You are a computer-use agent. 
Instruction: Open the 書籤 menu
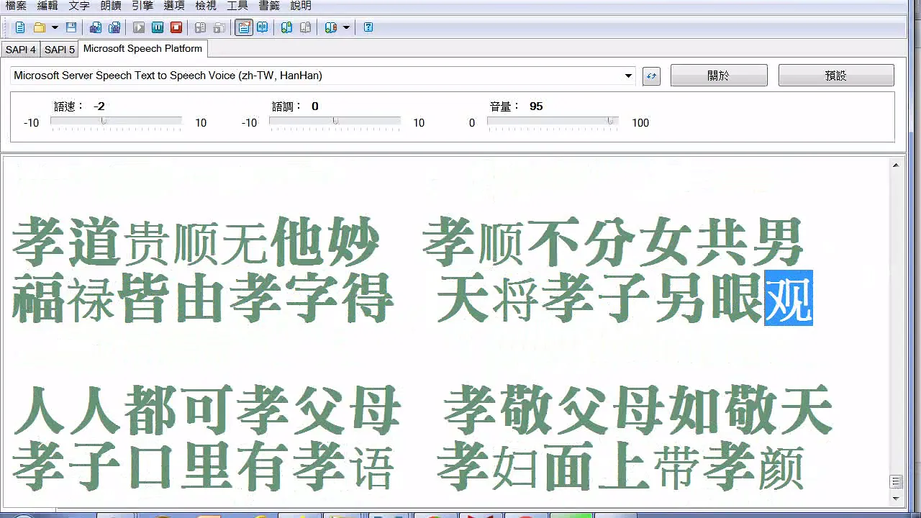coord(269,6)
